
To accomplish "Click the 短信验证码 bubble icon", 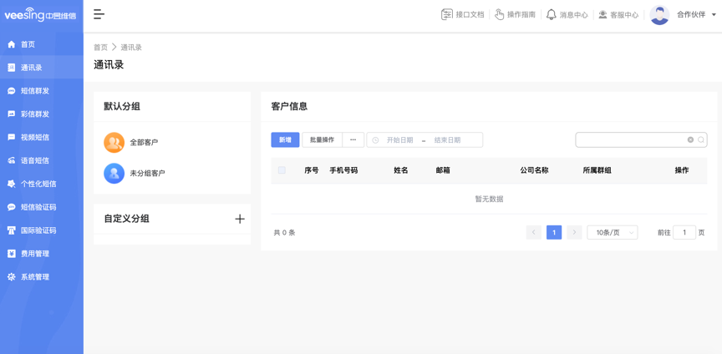I will 12,207.
